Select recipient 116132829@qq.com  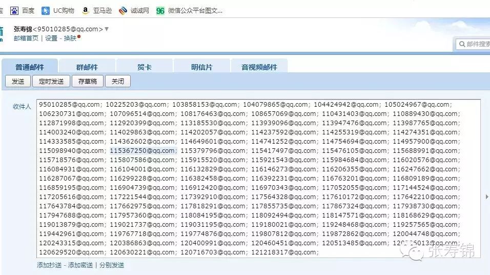(213, 169)
